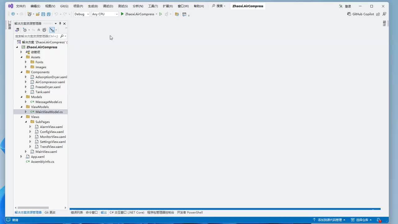Image resolution: width=398 pixels, height=224 pixels.
Task: Navigate backward with the toolbar back arrow
Action: (x=13, y=14)
